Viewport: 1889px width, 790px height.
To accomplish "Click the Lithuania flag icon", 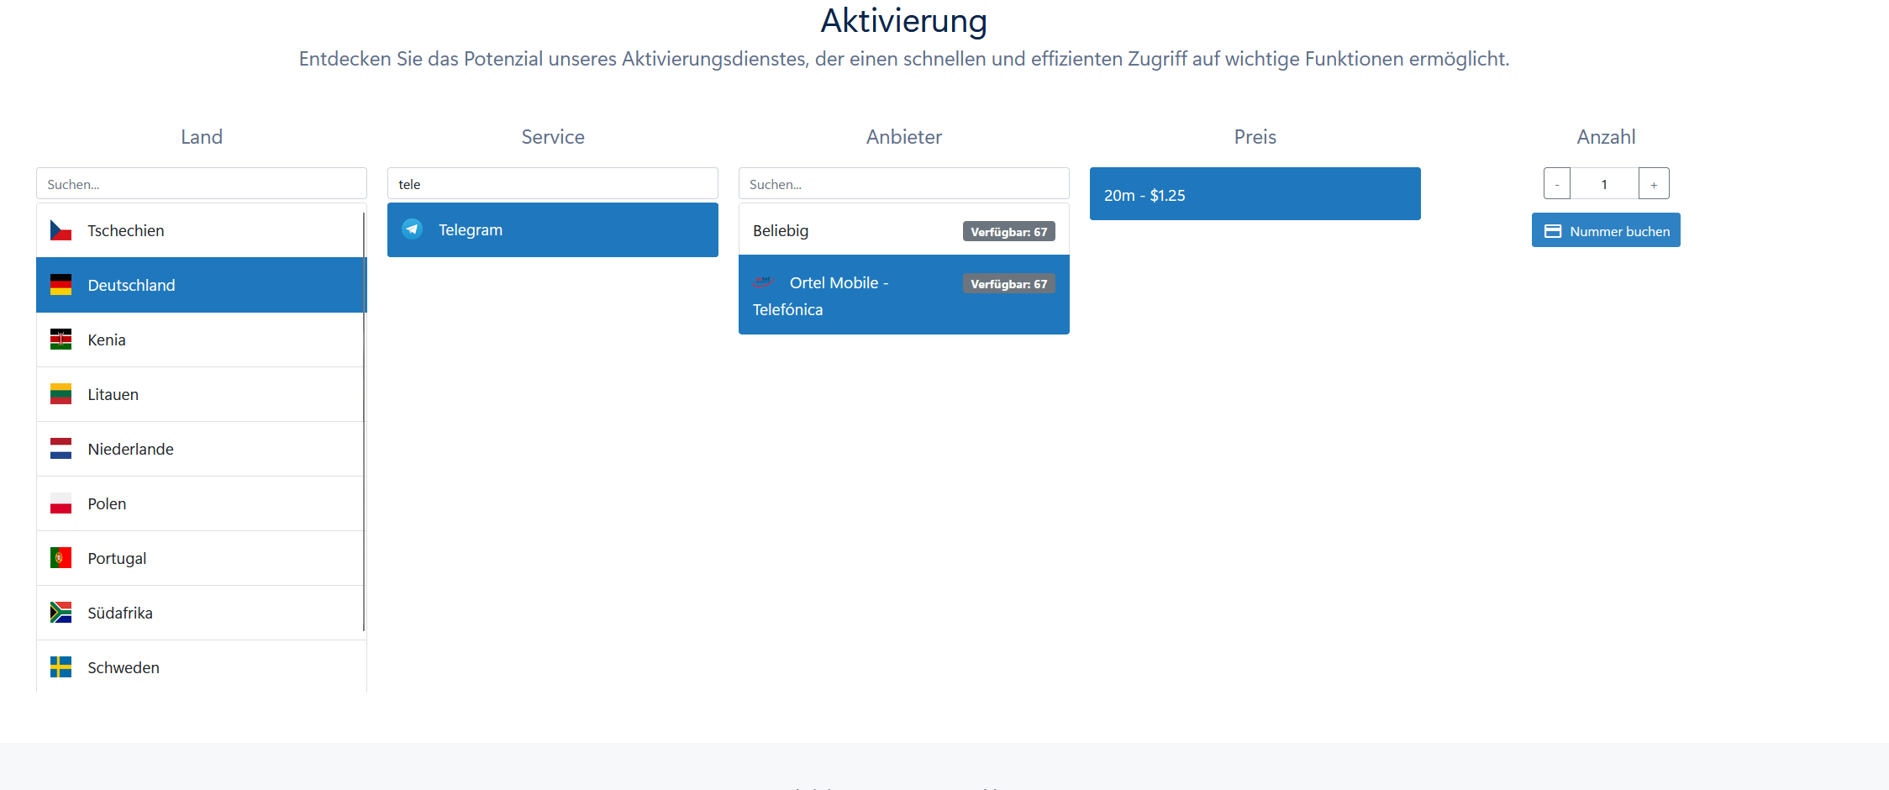I will tap(61, 394).
